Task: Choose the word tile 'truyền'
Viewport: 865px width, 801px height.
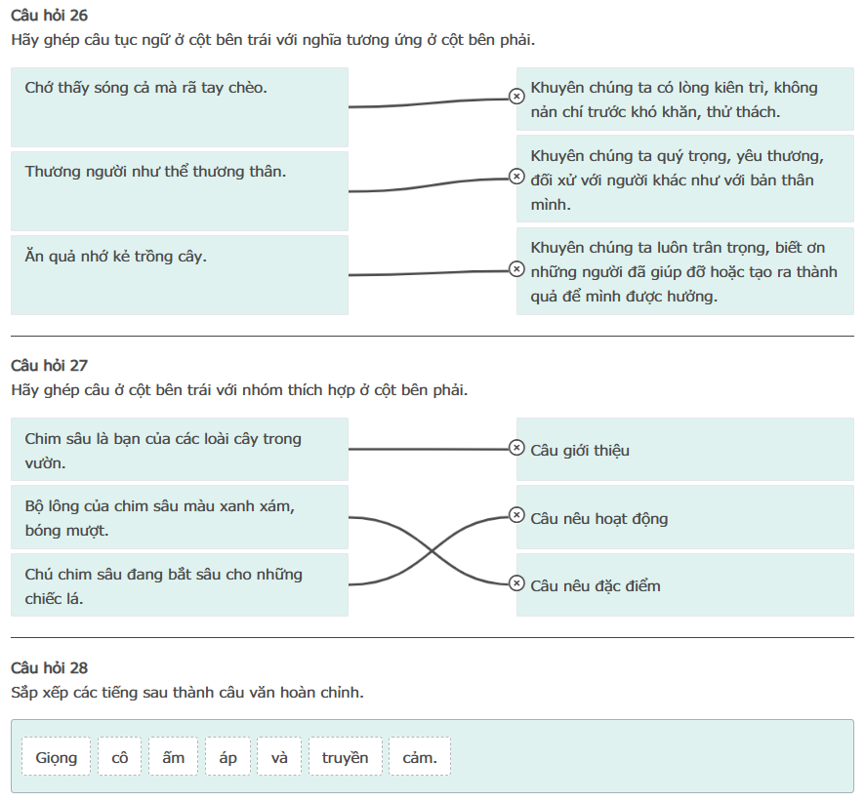Action: coord(346,757)
